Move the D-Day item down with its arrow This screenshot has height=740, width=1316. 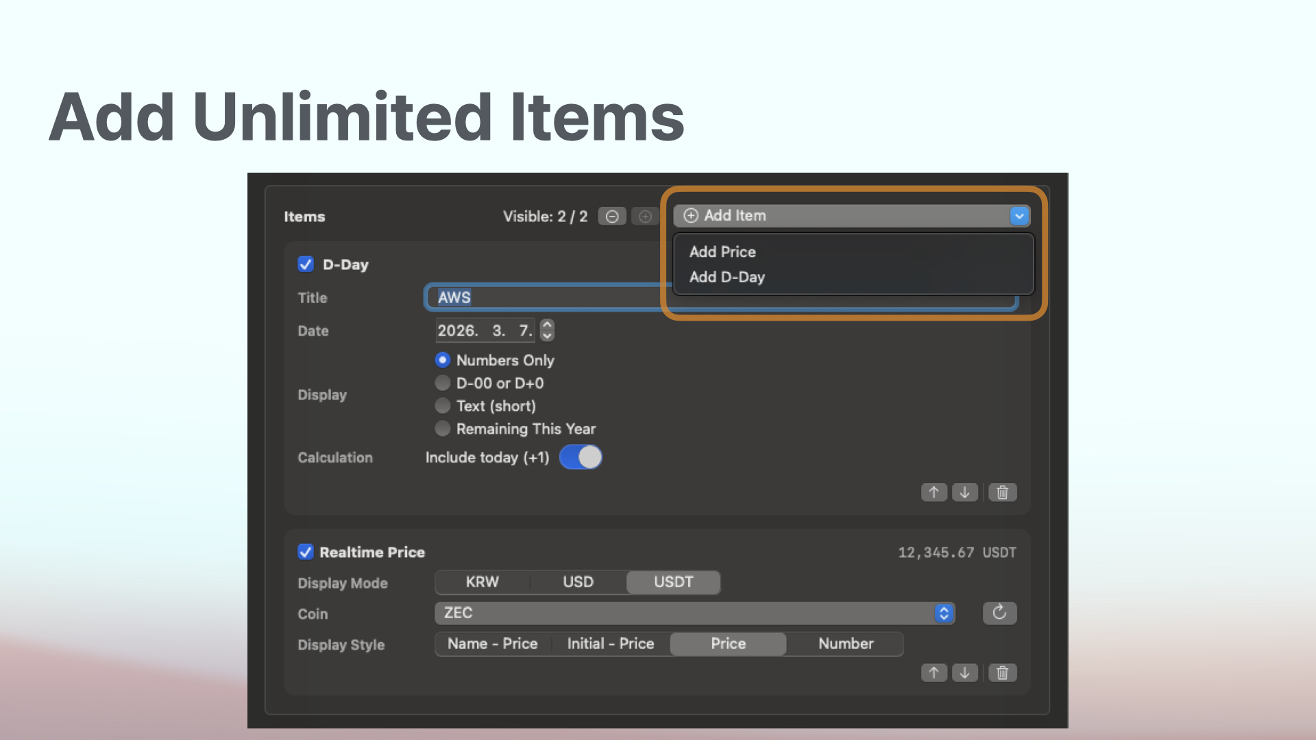tap(964, 492)
